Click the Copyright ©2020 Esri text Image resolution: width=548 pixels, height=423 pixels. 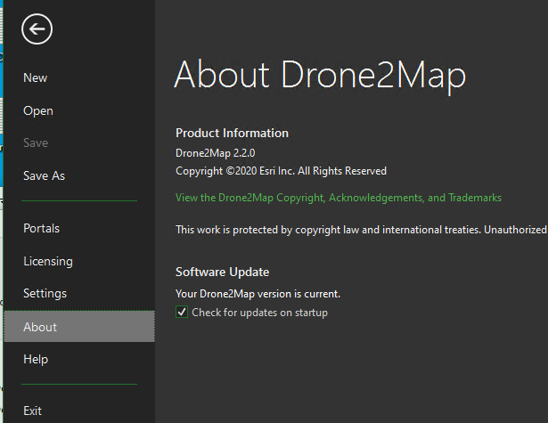281,171
